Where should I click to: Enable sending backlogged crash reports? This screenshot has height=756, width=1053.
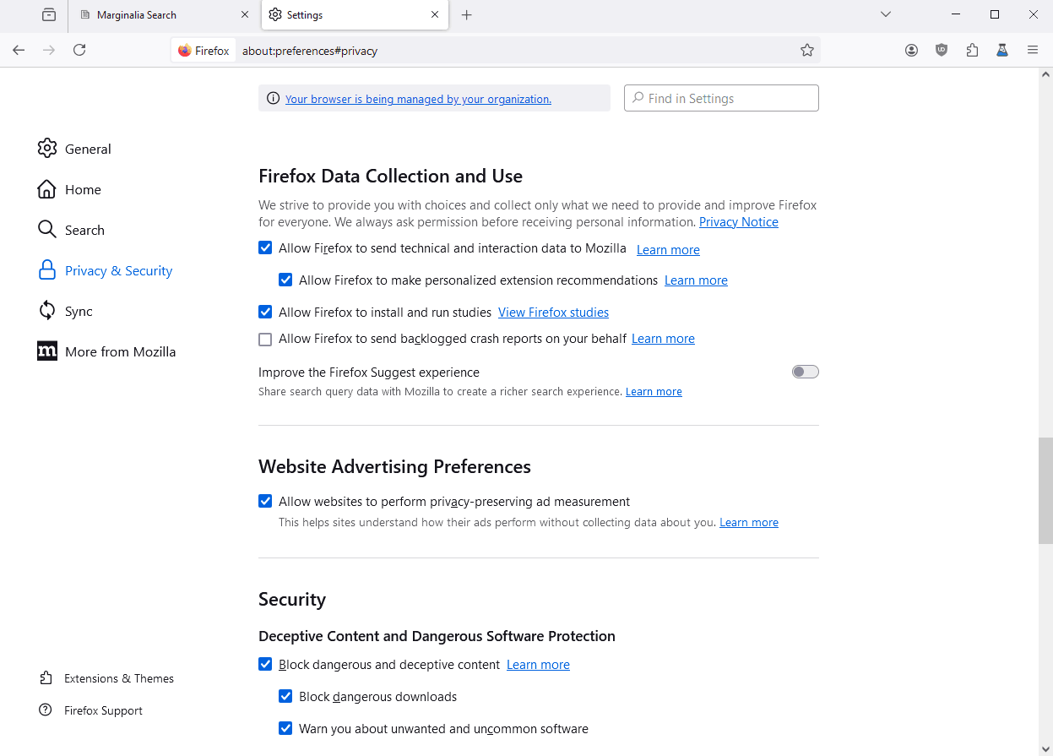click(265, 339)
